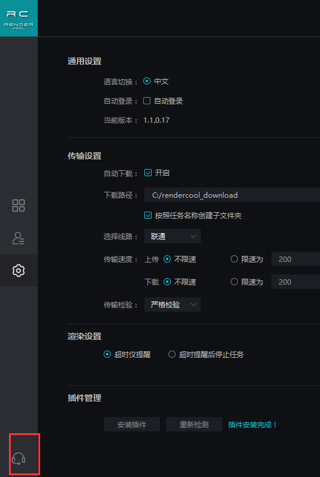This screenshot has height=477, width=320.
Task: Open the task dashboard grid icon
Action: click(x=19, y=206)
